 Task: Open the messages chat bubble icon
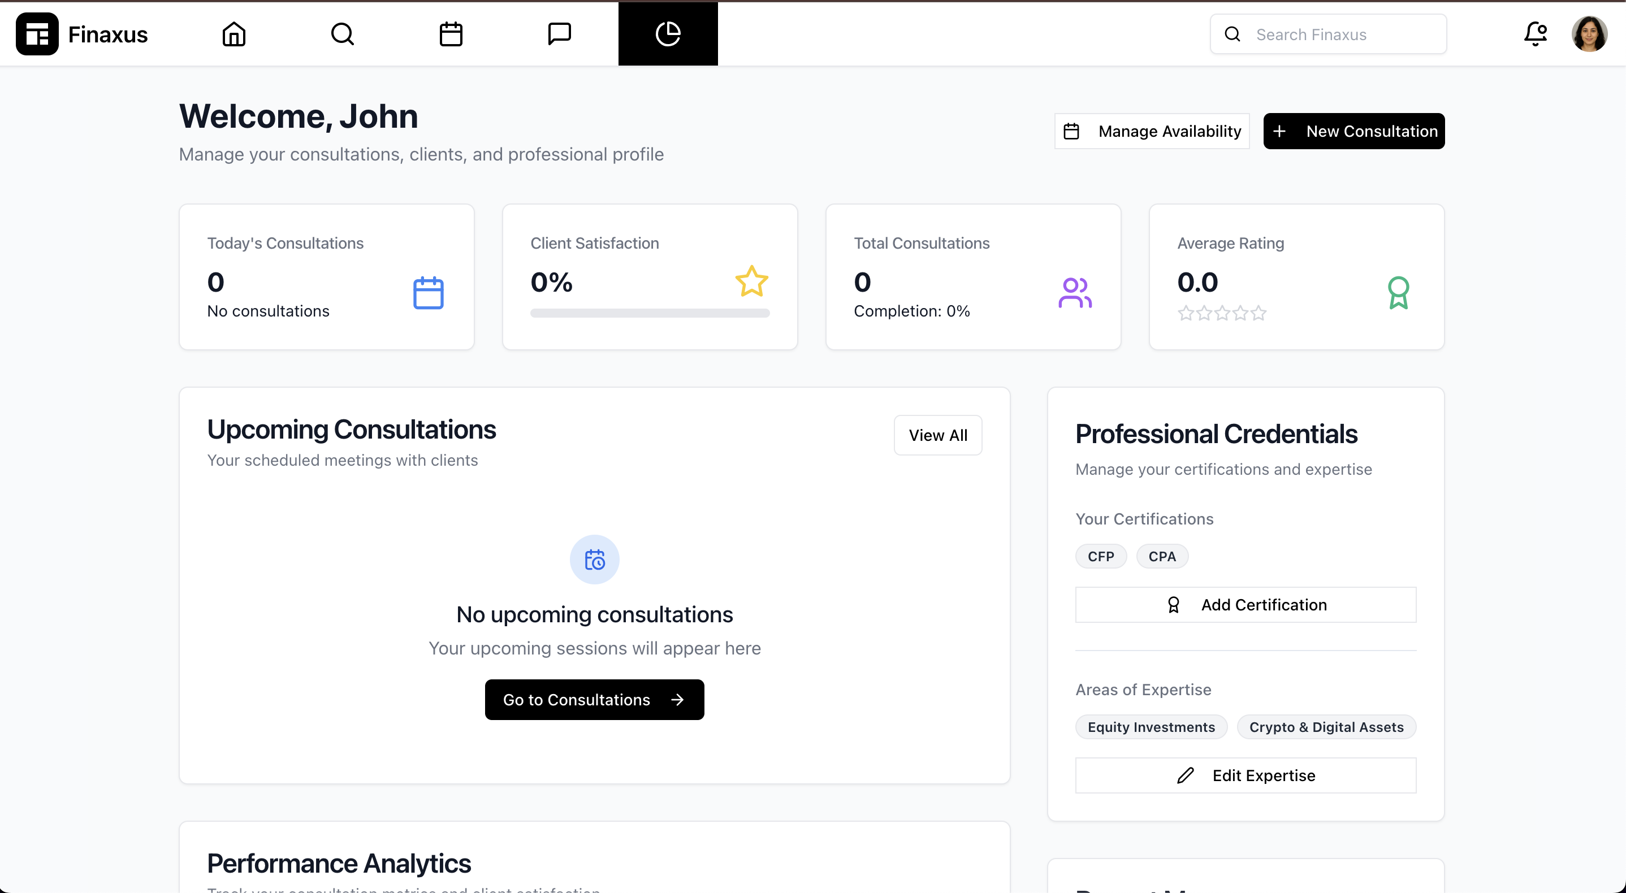(559, 34)
